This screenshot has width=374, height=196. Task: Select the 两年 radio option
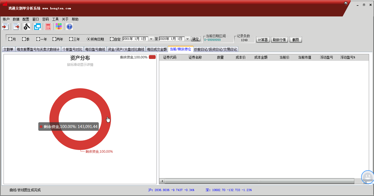[x=58, y=39]
